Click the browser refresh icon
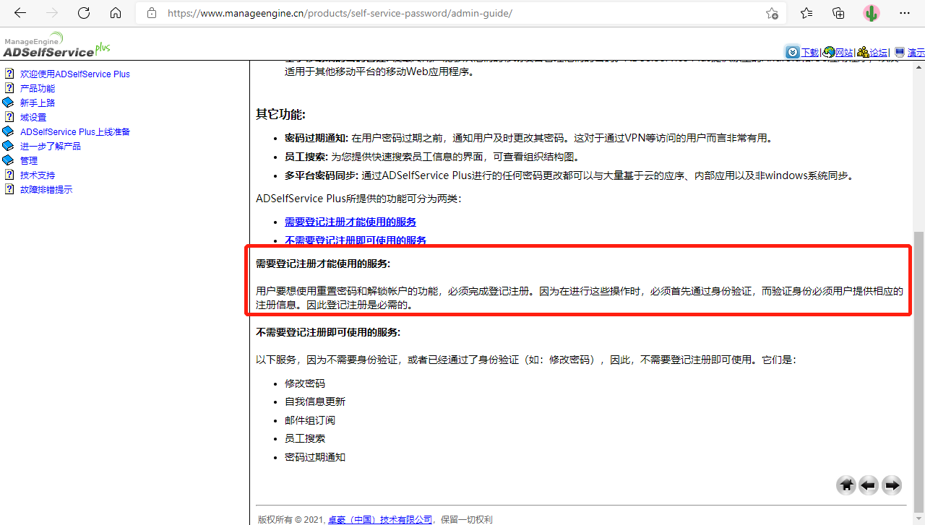Image resolution: width=925 pixels, height=525 pixels. [x=84, y=13]
